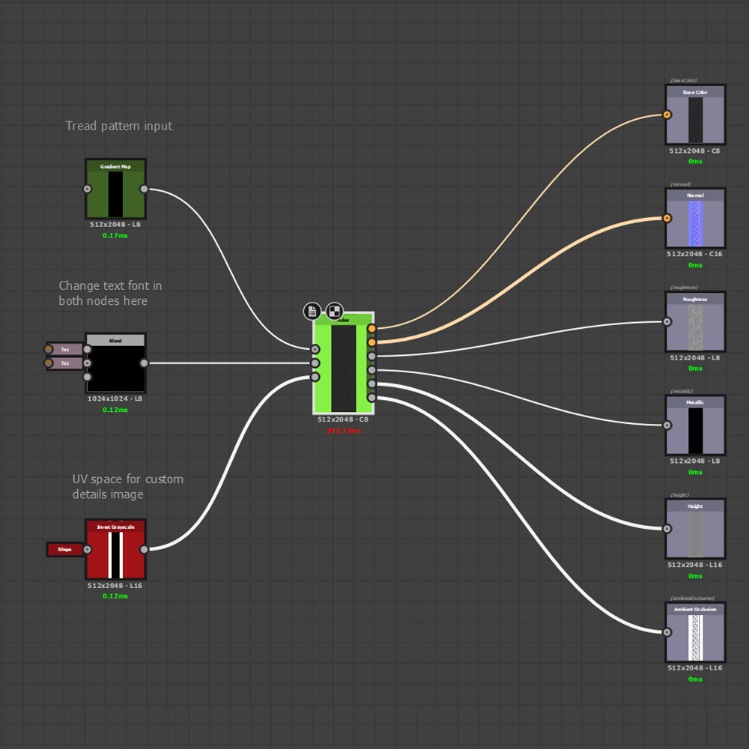The width and height of the screenshot is (749, 749).
Task: Select the Metallic output node
Action: click(x=696, y=425)
